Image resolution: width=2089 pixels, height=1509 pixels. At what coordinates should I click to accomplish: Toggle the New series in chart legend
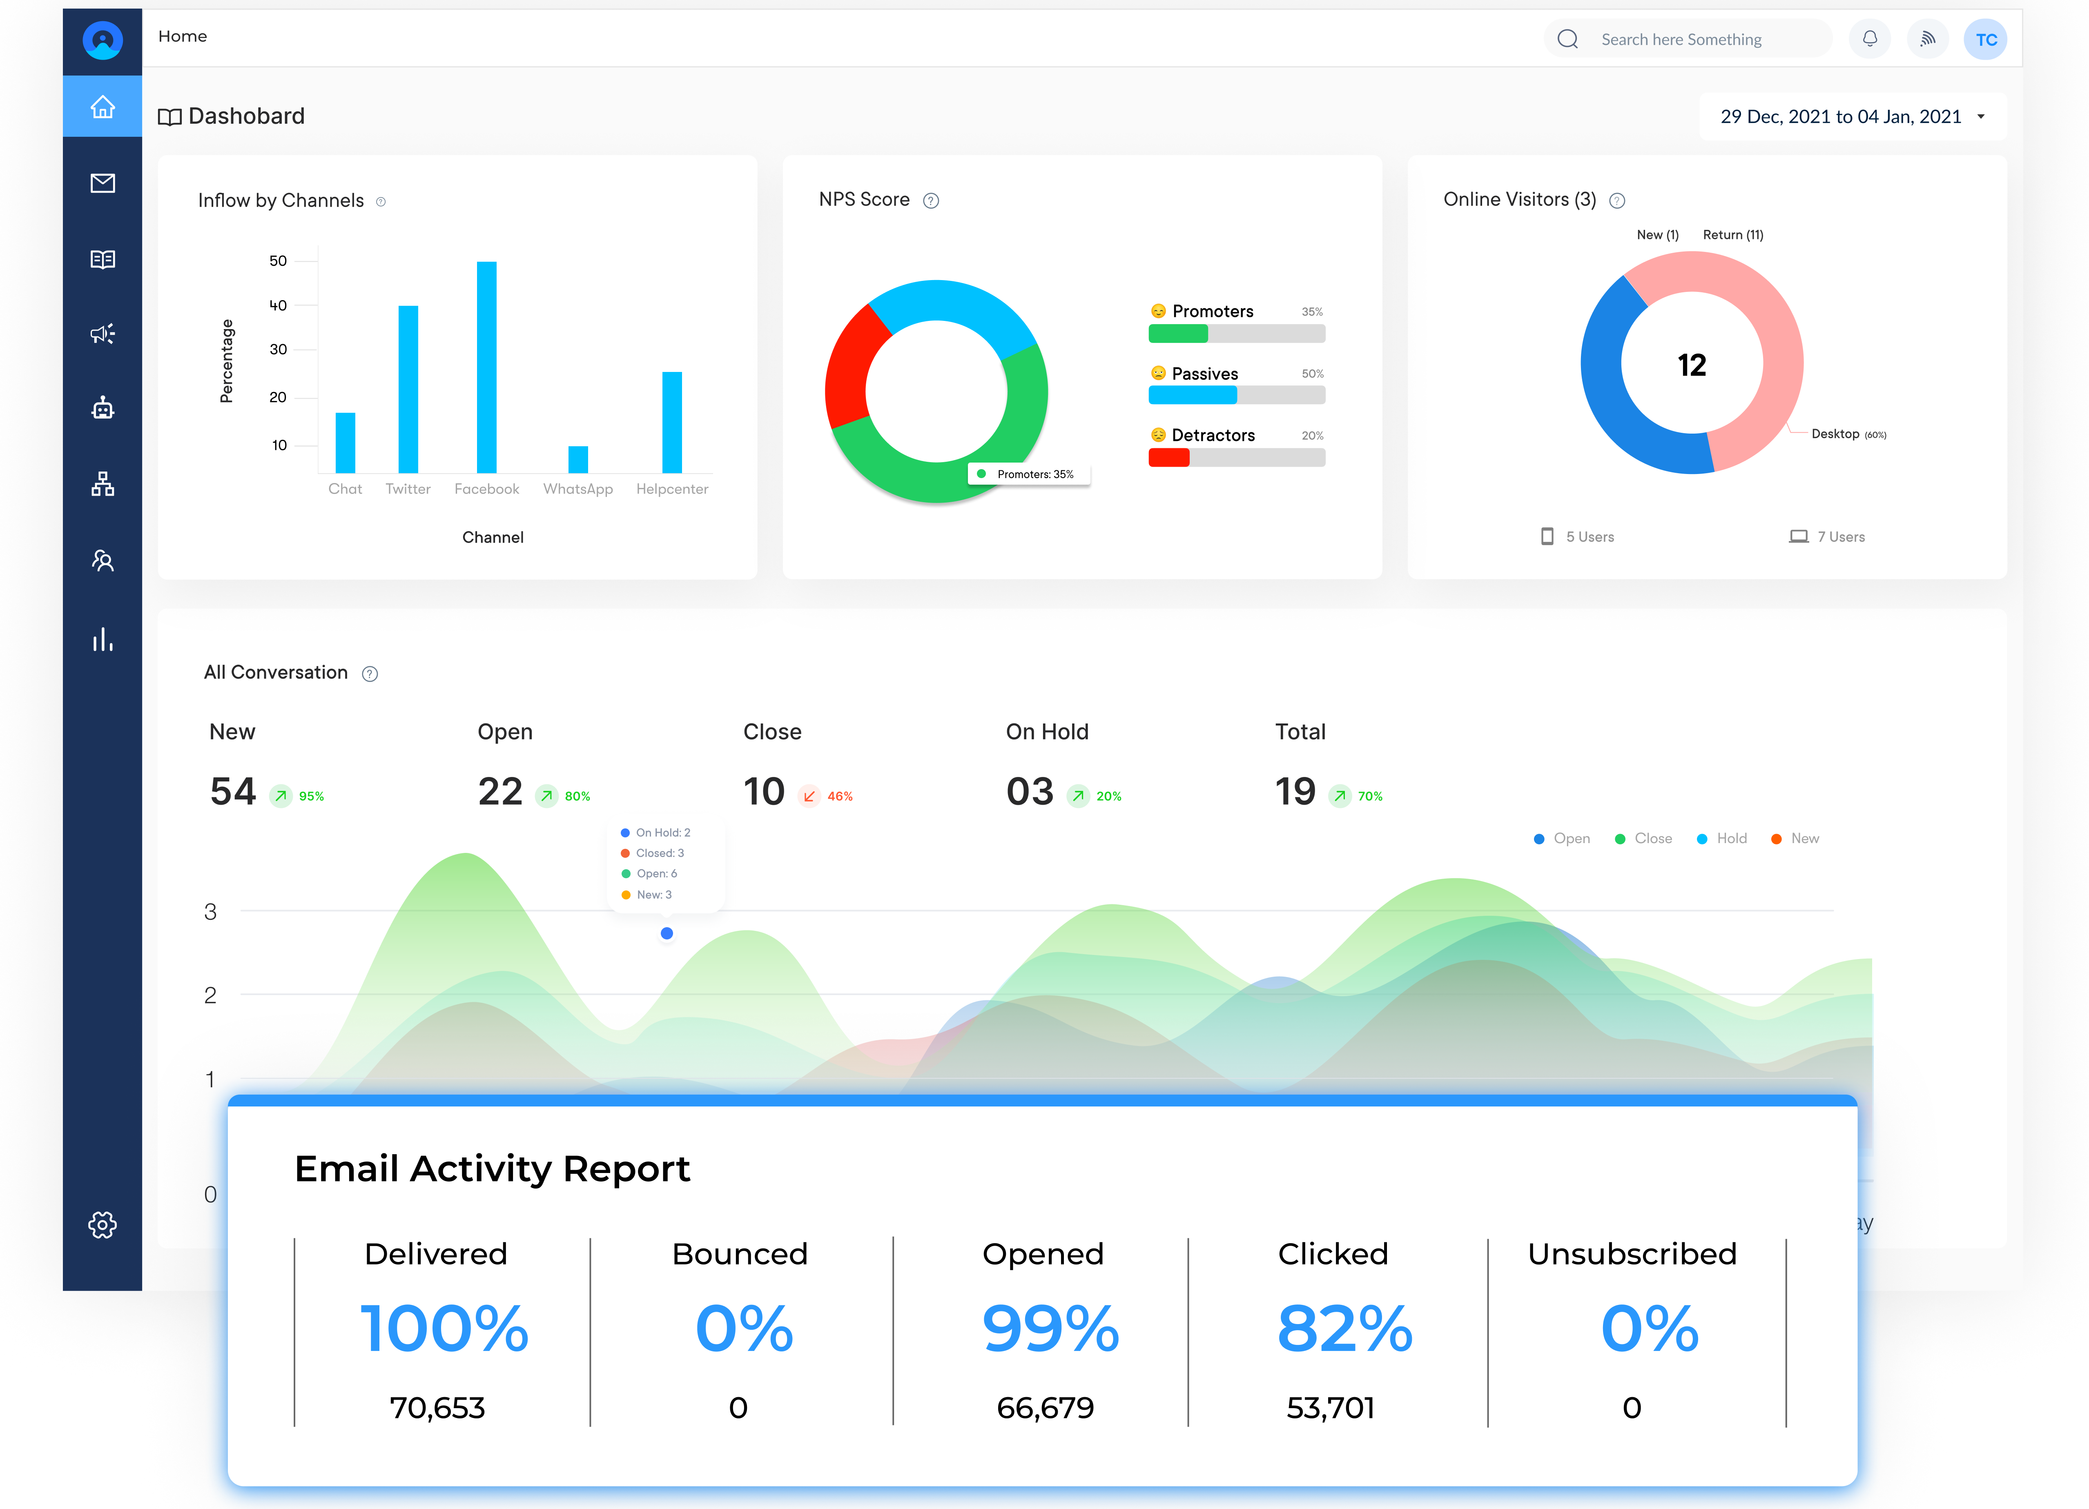(x=1795, y=838)
